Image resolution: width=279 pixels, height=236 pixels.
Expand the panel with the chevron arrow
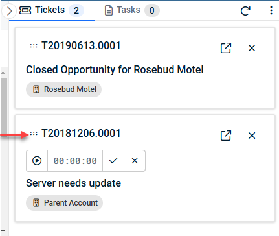9,11
